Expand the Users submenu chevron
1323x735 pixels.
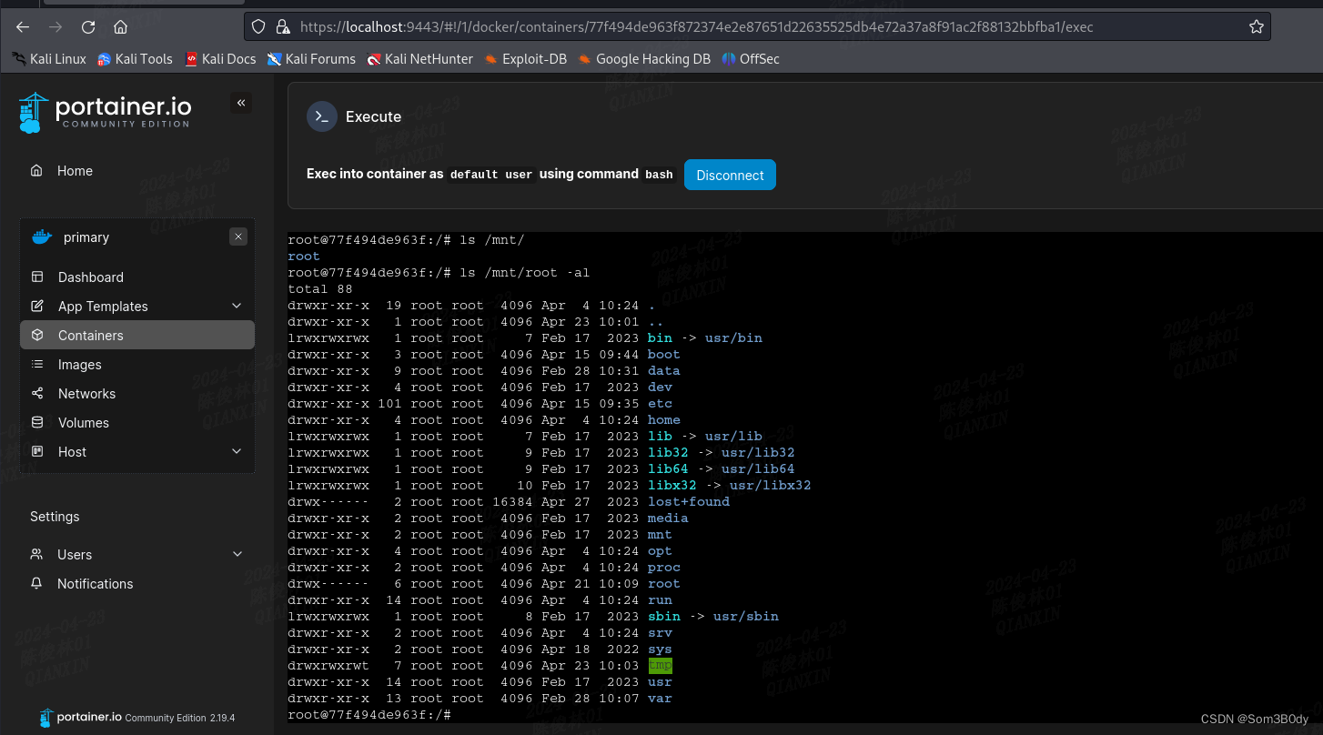click(237, 555)
